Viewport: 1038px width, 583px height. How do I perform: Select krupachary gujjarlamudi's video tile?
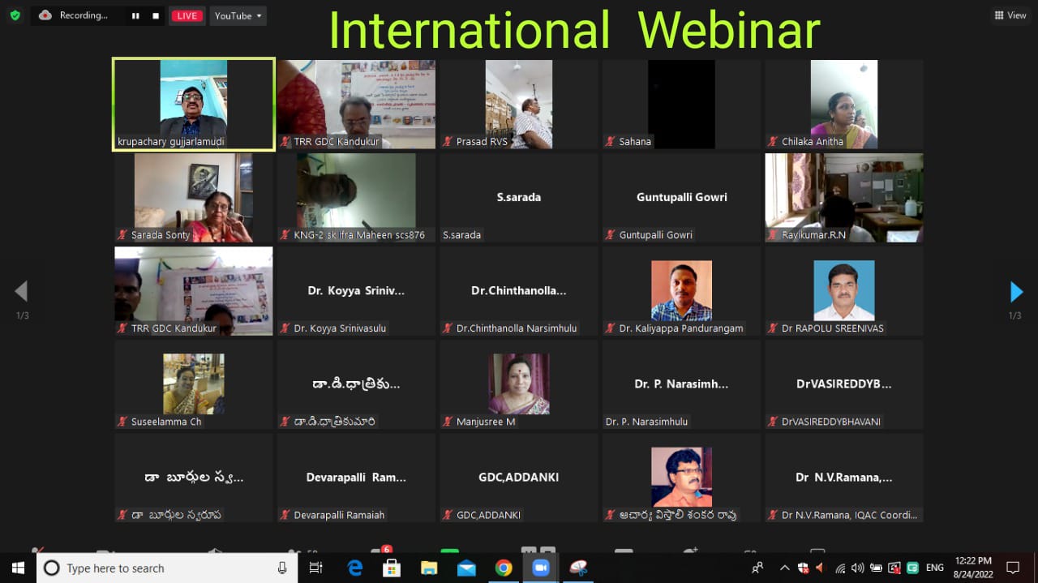point(193,104)
